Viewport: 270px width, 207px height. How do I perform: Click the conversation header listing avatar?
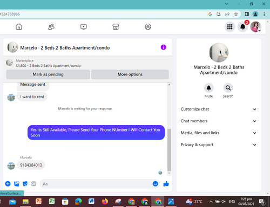point(12,47)
